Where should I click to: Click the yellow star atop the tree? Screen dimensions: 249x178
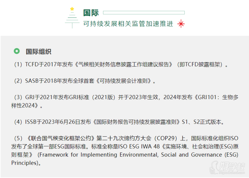point(72,9)
